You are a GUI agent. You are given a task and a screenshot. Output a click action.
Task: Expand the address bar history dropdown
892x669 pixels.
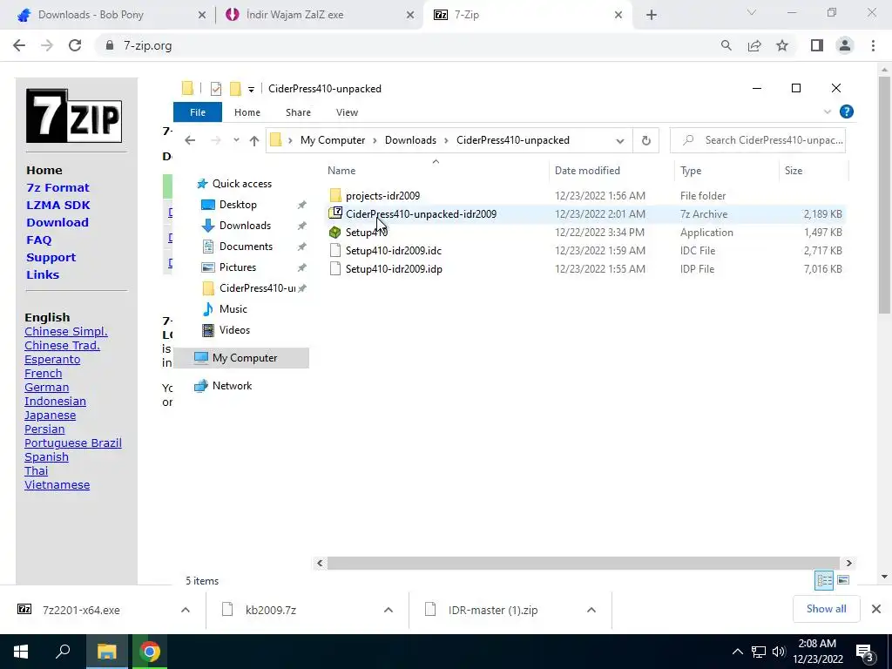tap(620, 140)
